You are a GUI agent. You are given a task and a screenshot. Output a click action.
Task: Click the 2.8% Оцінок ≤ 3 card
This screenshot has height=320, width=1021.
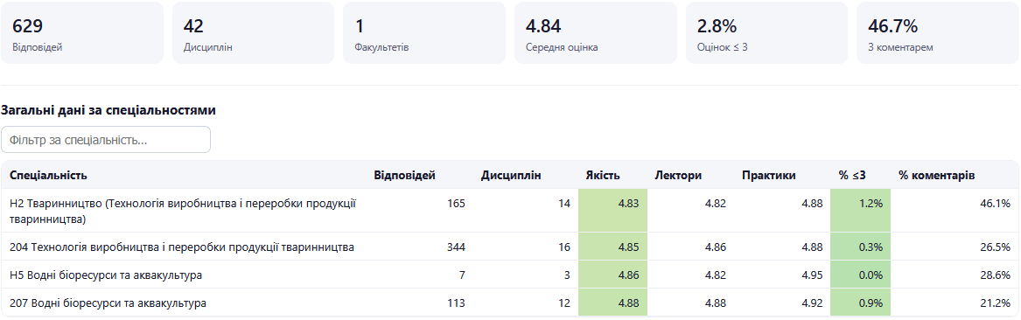click(766, 32)
